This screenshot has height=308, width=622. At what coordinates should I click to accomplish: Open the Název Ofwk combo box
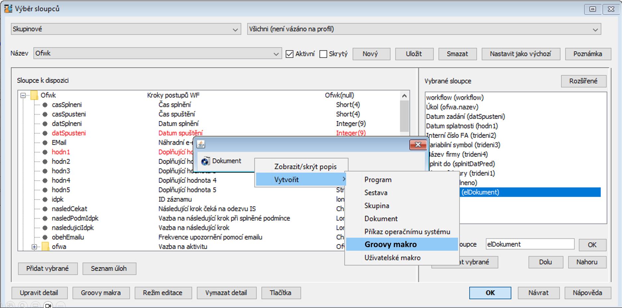pos(276,54)
